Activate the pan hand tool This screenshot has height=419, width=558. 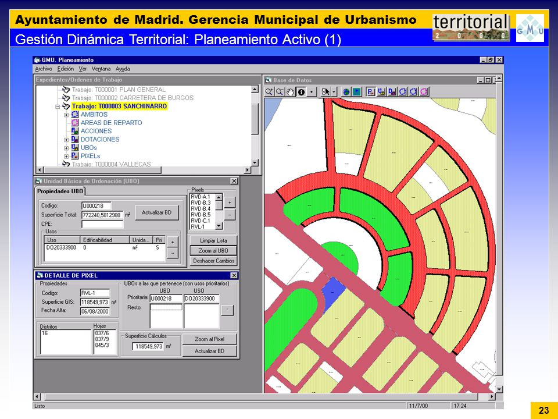coord(291,92)
